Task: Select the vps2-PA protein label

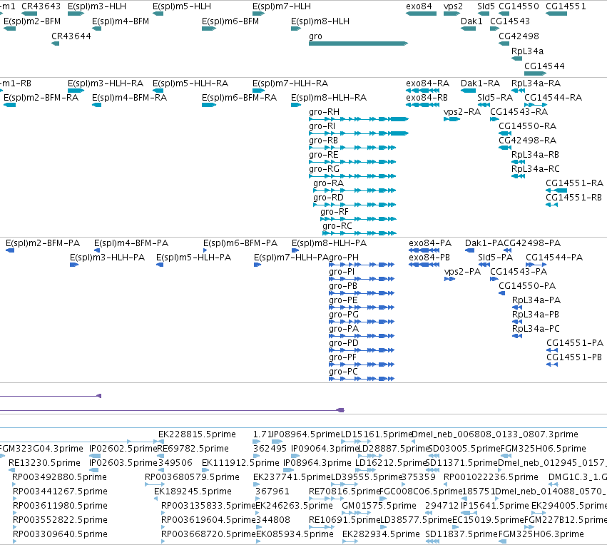Action: 462,272
